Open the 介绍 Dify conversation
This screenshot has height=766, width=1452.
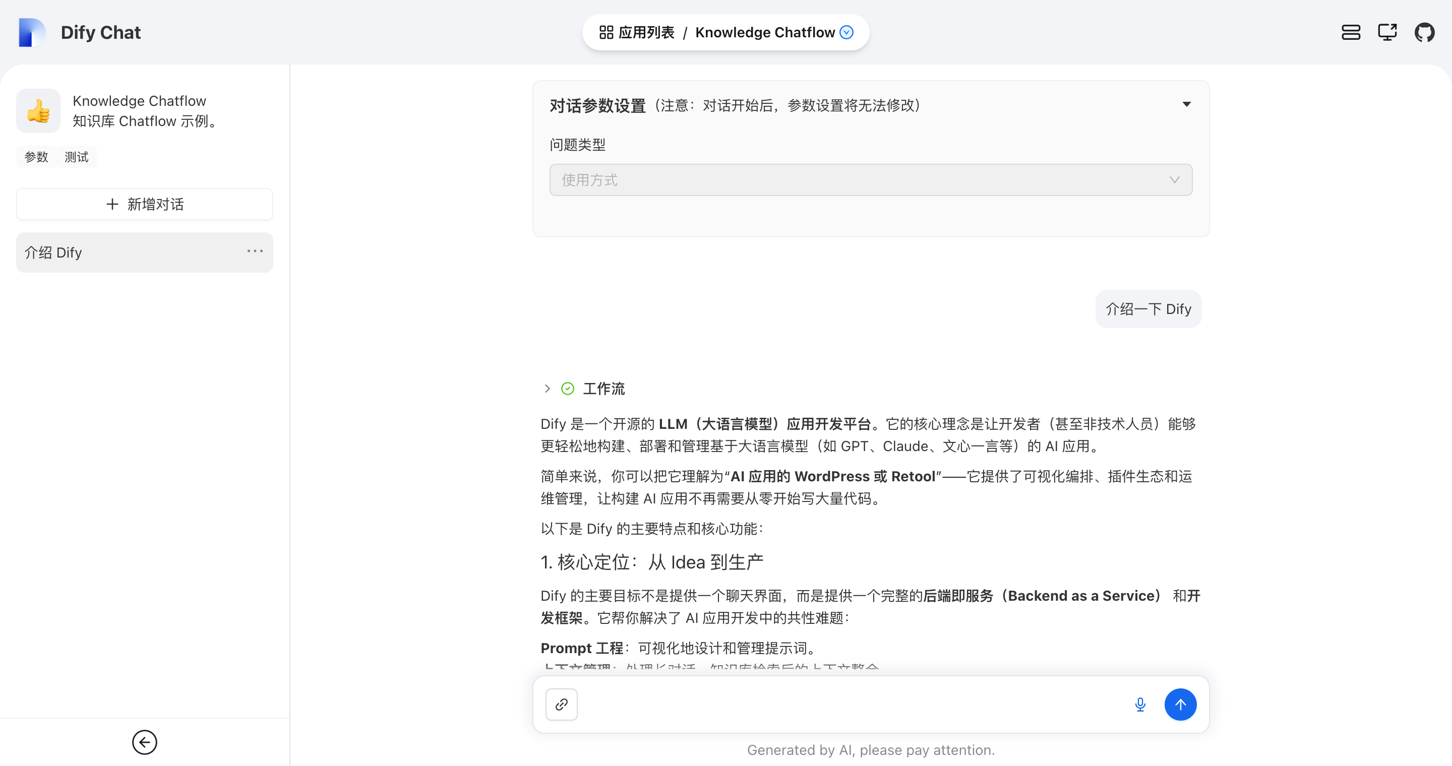tap(145, 252)
